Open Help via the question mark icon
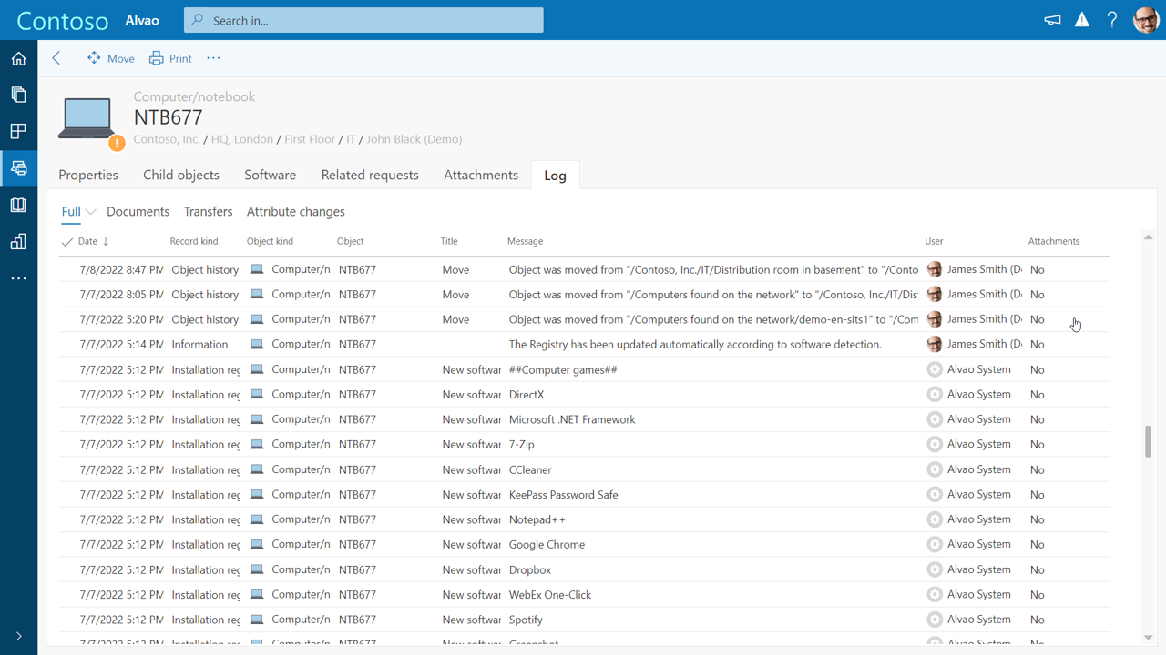 [1112, 19]
